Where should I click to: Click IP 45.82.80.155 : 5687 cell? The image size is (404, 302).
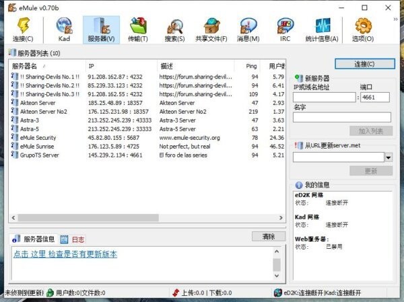[114, 138]
